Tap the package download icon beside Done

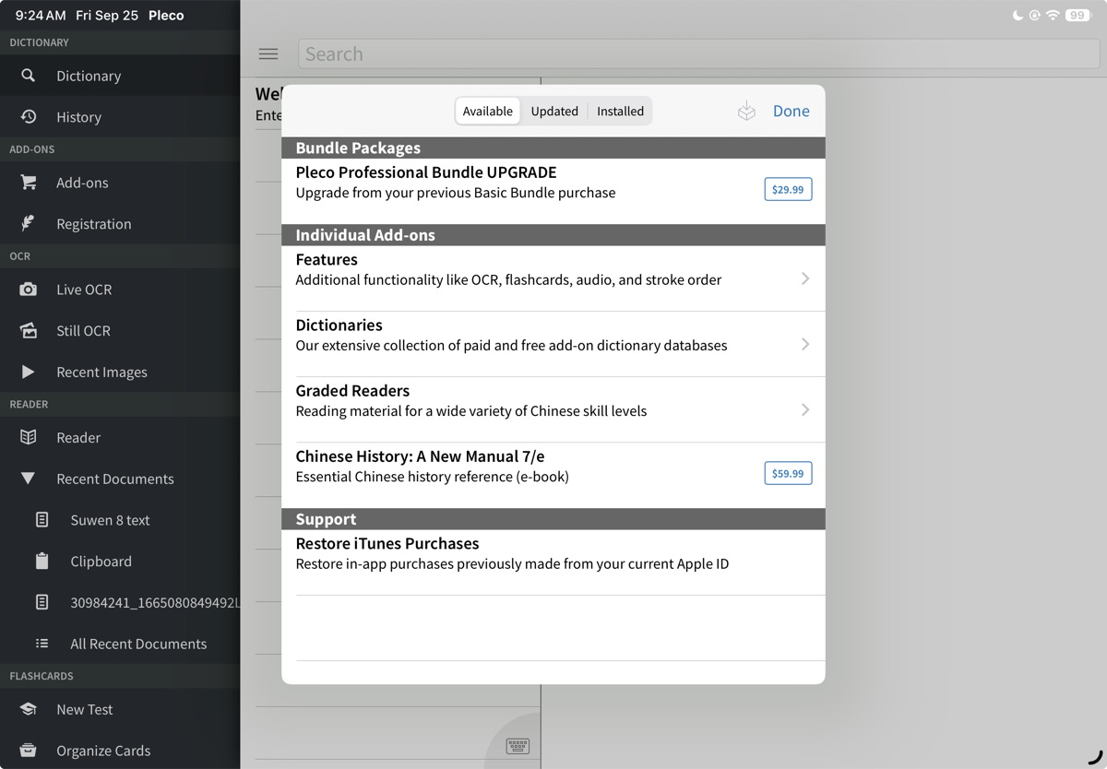(746, 111)
